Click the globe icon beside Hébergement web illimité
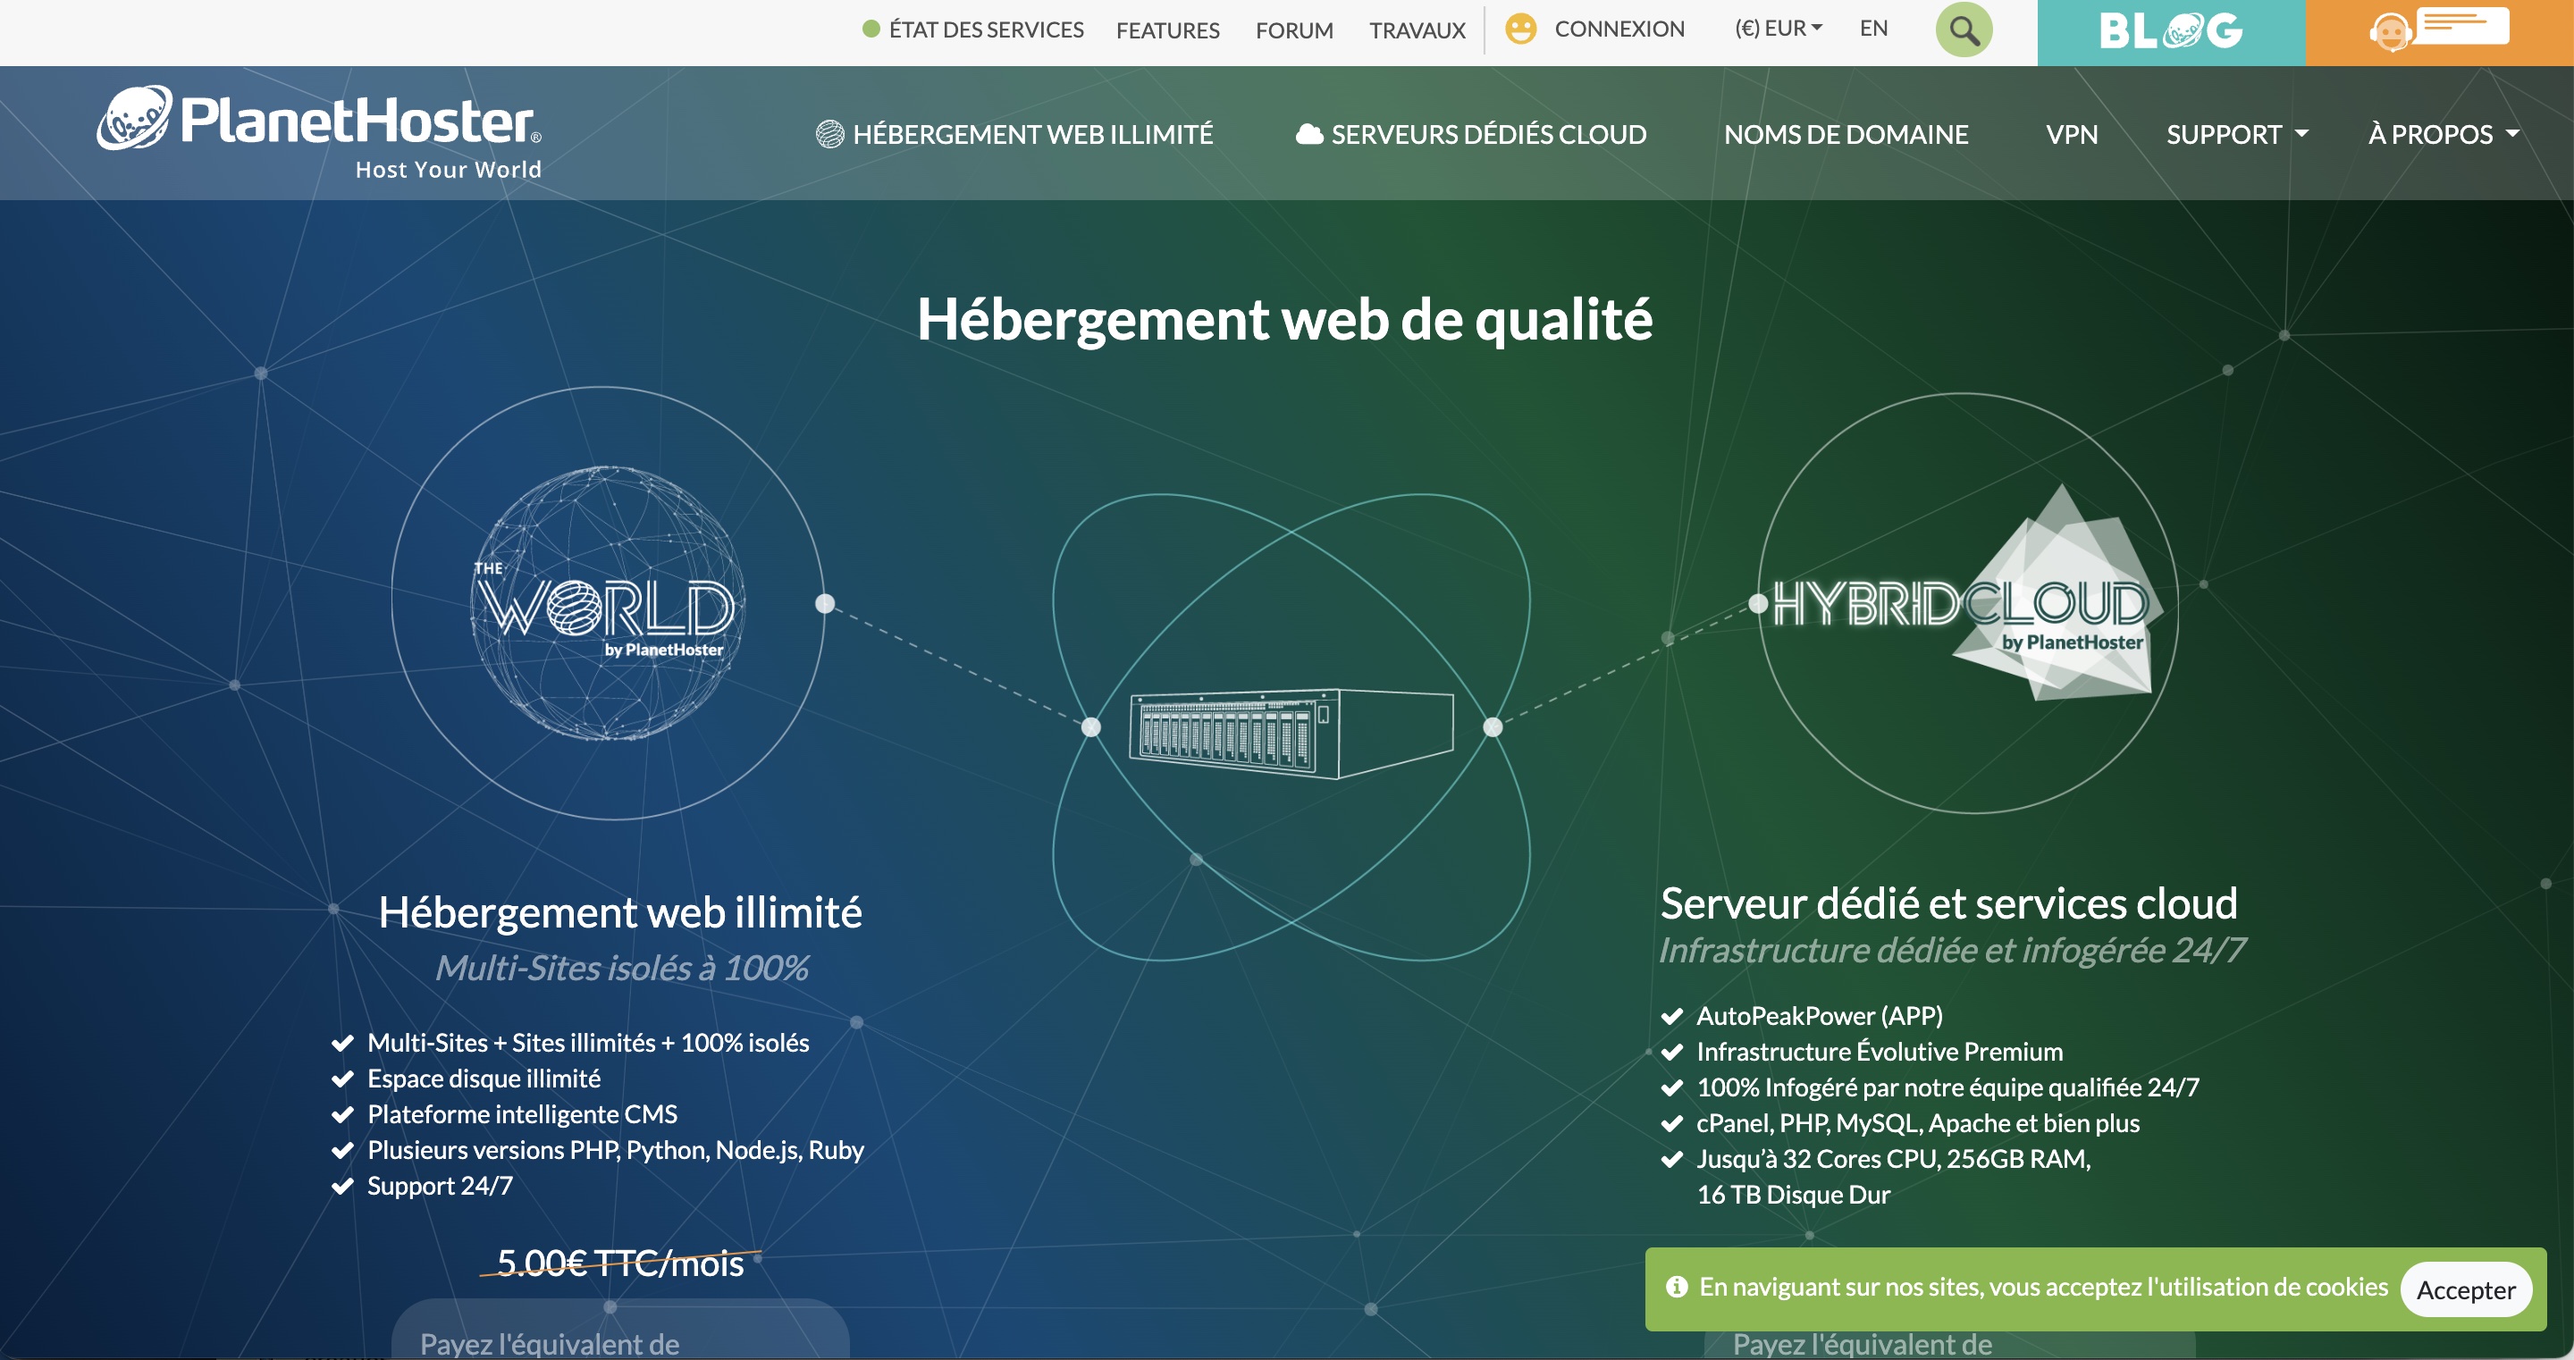Image resolution: width=2574 pixels, height=1360 pixels. pos(829,134)
